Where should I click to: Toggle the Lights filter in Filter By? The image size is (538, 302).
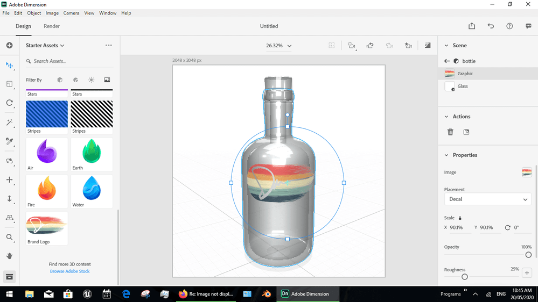click(x=91, y=80)
